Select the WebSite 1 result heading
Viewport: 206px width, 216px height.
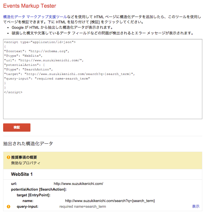tap(22, 174)
